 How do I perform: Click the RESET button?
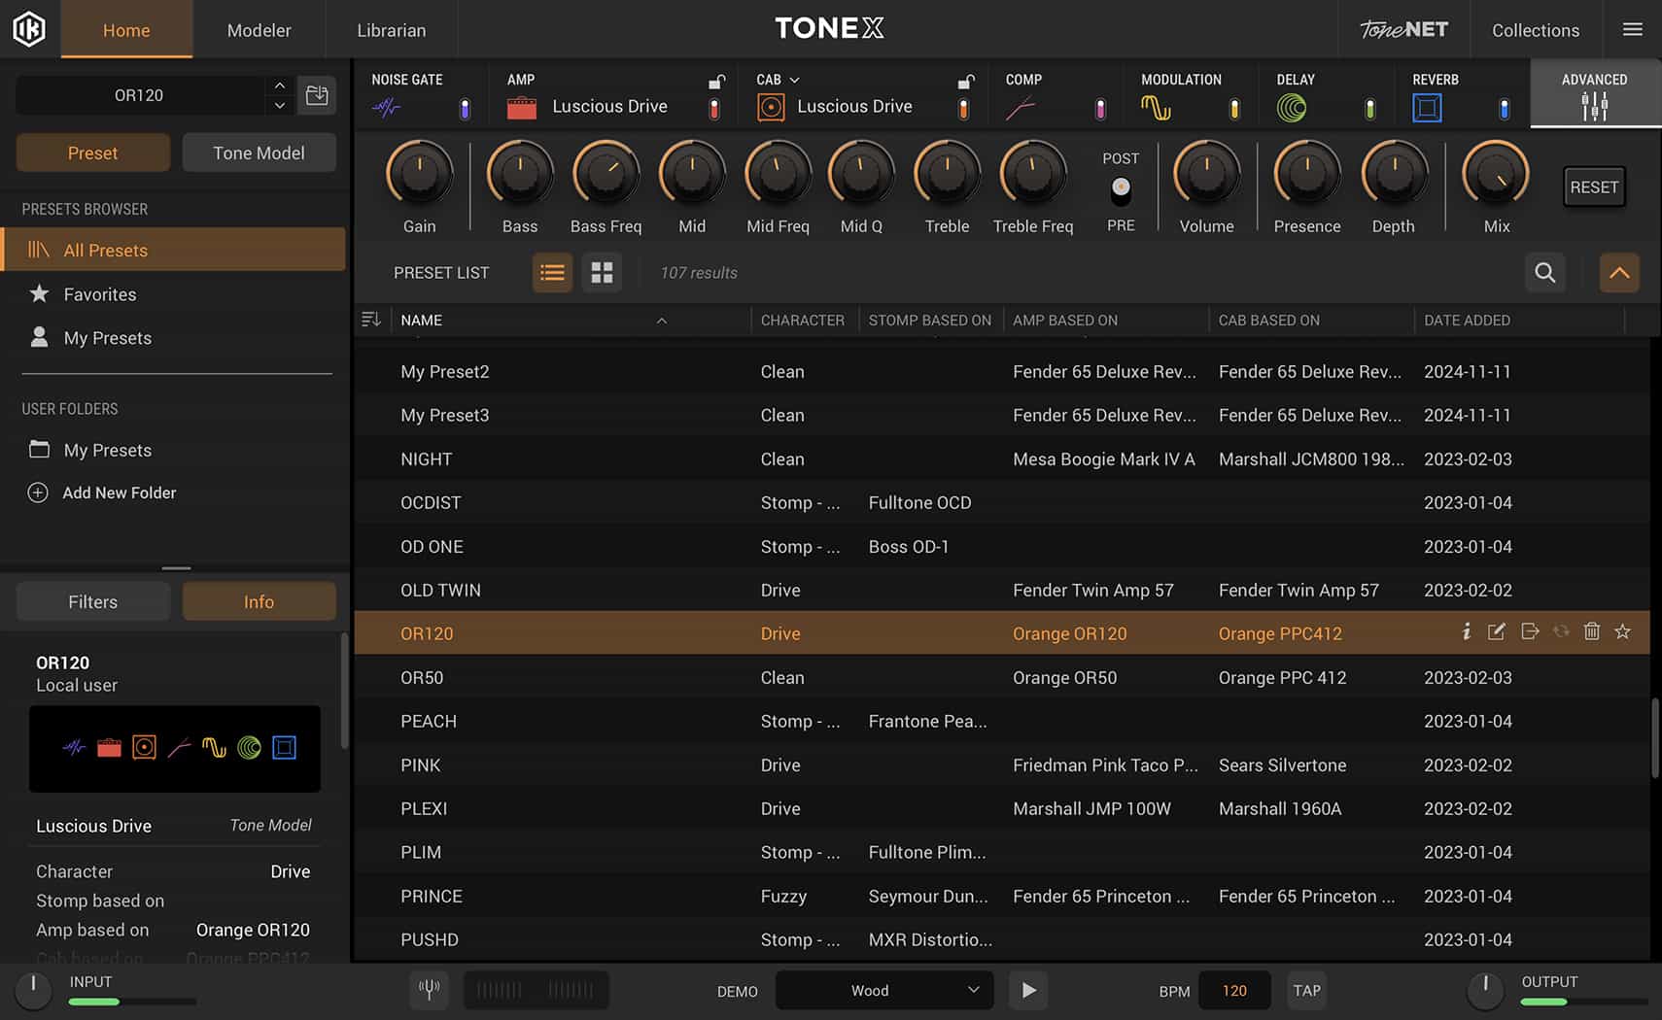point(1594,187)
